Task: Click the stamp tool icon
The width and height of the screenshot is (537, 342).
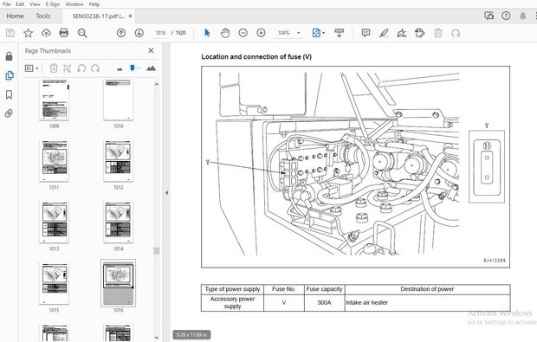Action: tap(419, 33)
